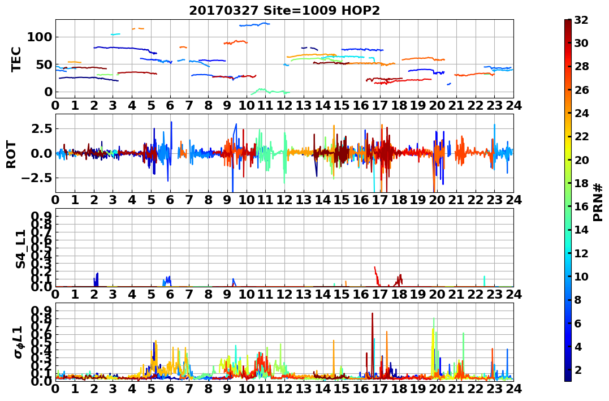Click the green middle of the PRN colorbar
The width and height of the screenshot is (609, 401).
(568, 200)
